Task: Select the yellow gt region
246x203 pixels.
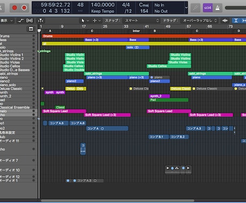Action: pyautogui.click(x=144, y=44)
